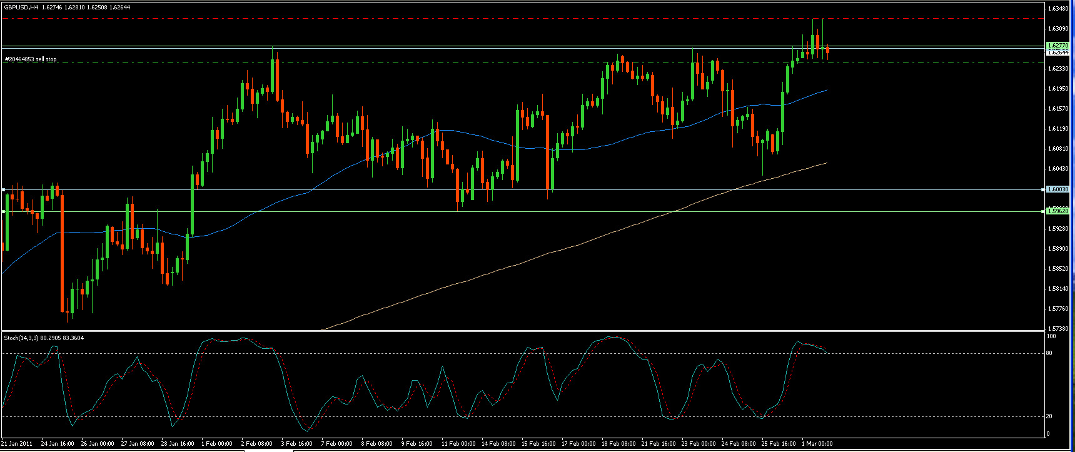Click the 1 Mar 00:00 time label
Screen dimensions: 1075x452
pyautogui.click(x=818, y=444)
